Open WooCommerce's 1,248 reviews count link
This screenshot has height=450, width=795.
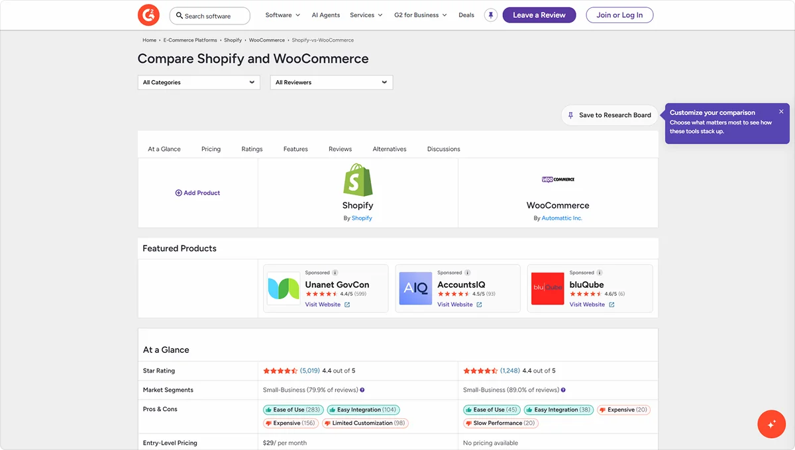[x=510, y=371]
